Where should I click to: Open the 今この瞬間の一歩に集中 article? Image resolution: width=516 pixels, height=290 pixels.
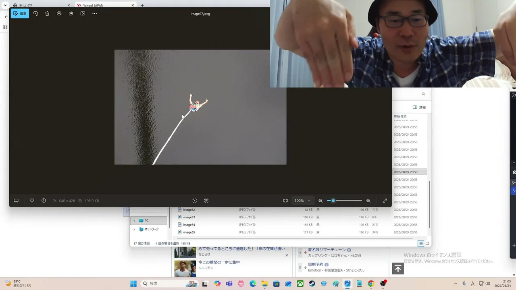219,262
